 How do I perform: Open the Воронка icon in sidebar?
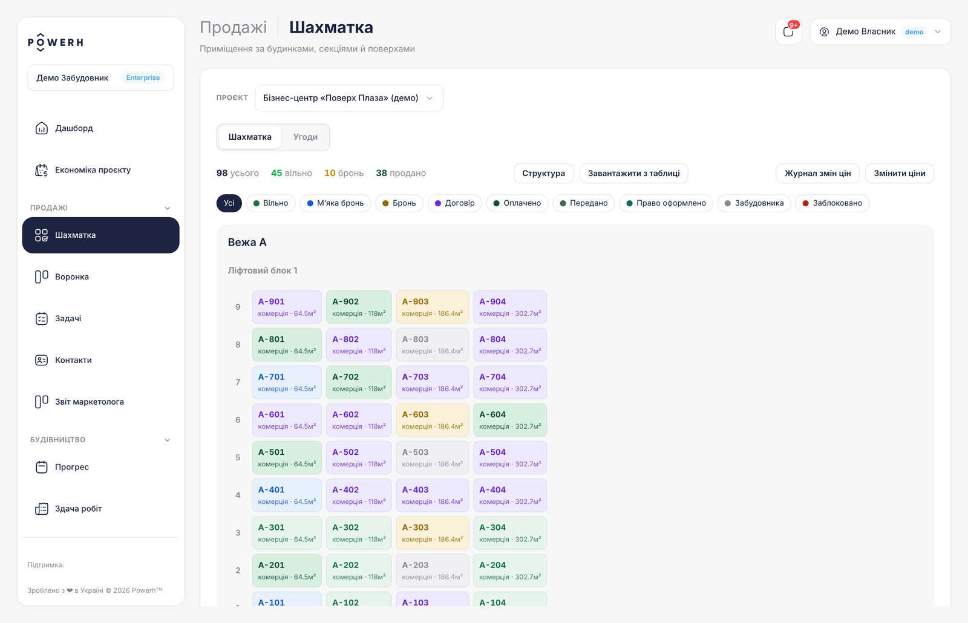pos(42,276)
